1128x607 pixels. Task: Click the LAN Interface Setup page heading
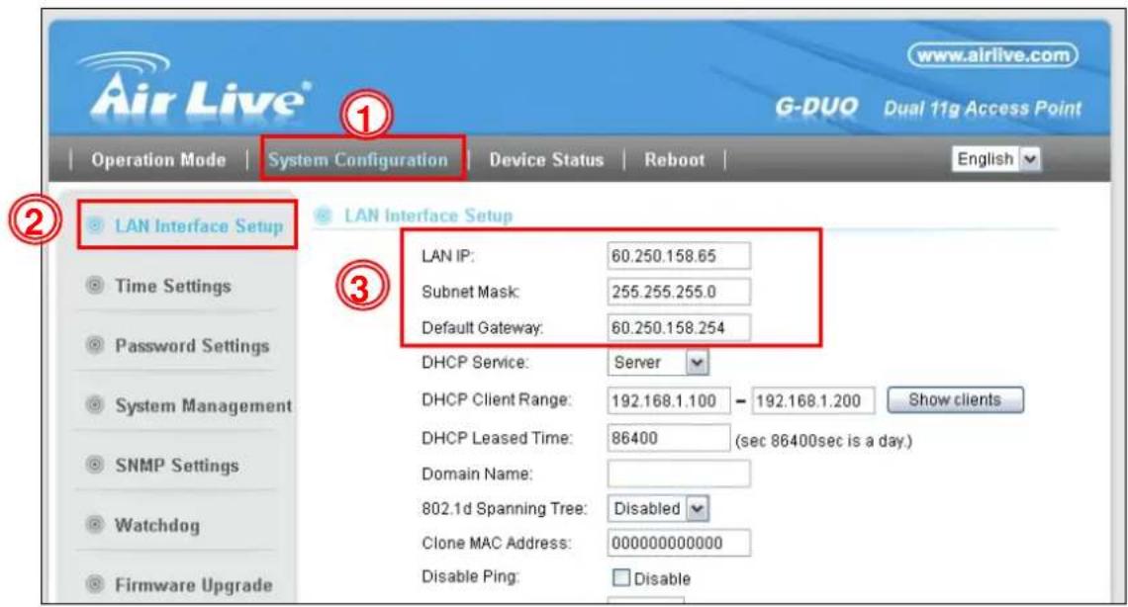(x=428, y=216)
